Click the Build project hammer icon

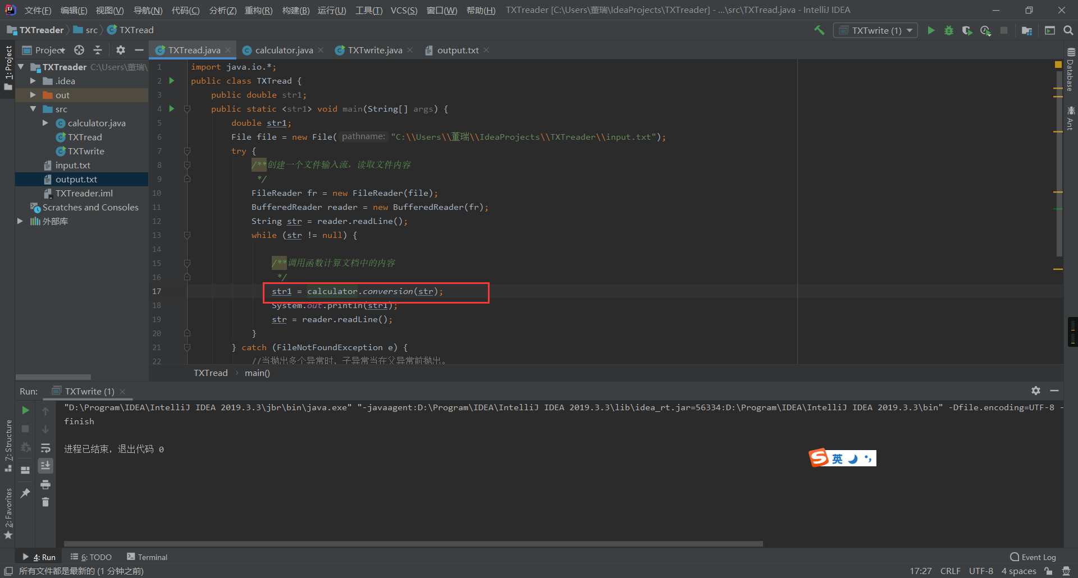[x=820, y=30]
